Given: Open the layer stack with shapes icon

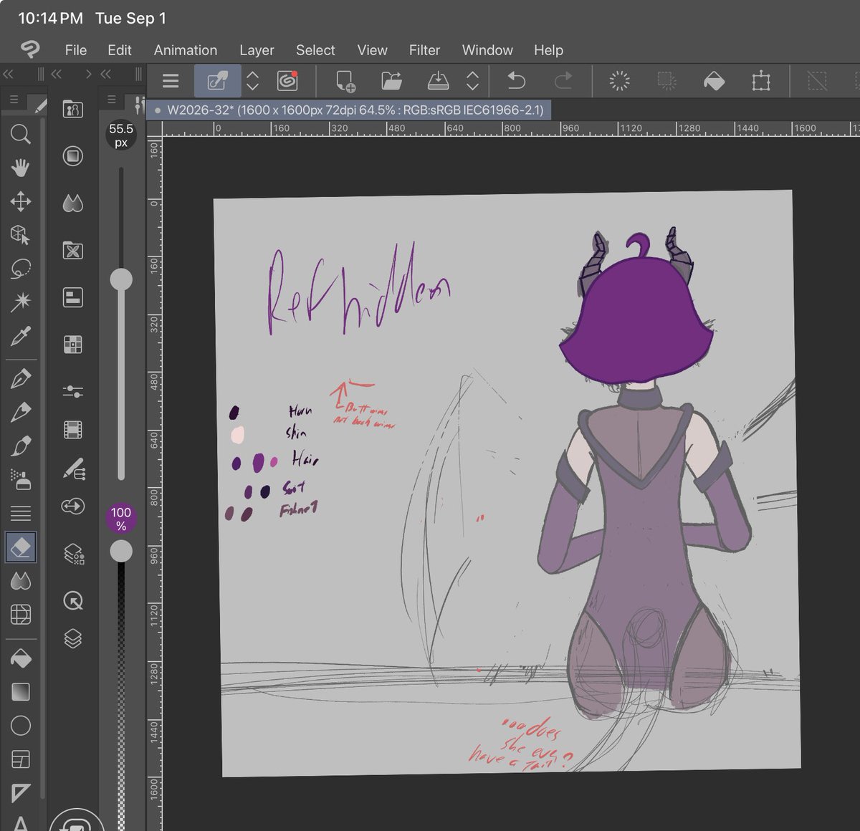Looking at the screenshot, I should 73,554.
